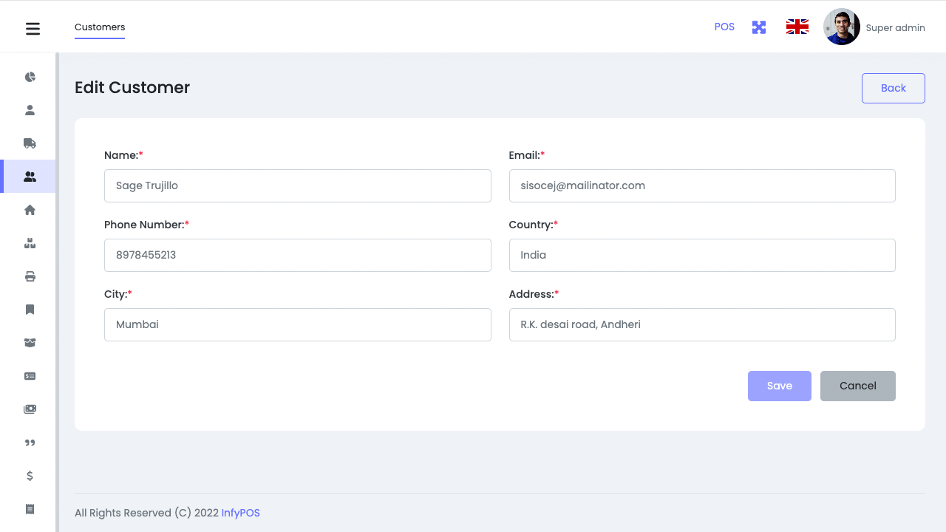Open the truck icon in sidebar
Viewport: 946px width, 532px height.
[30, 143]
